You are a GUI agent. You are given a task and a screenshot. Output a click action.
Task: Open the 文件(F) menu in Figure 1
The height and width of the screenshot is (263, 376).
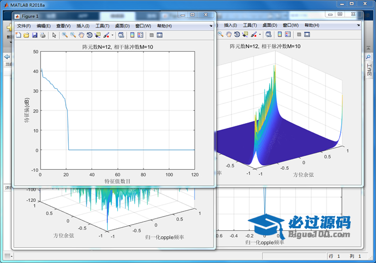[x=24, y=26]
